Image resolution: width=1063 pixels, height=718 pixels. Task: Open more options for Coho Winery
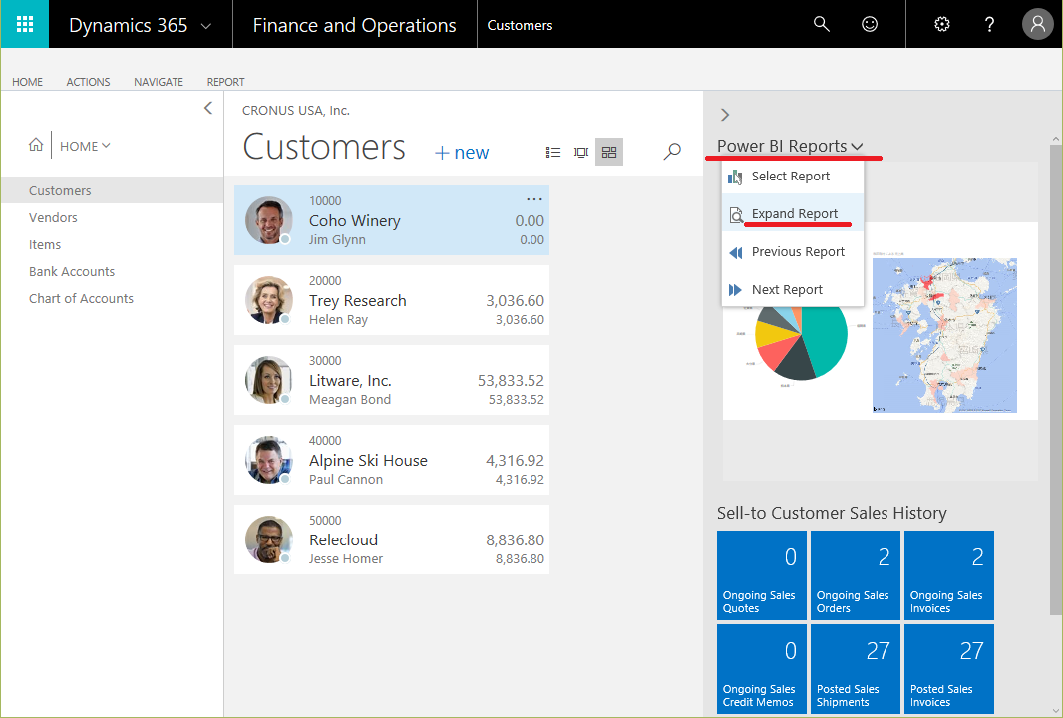click(x=534, y=199)
